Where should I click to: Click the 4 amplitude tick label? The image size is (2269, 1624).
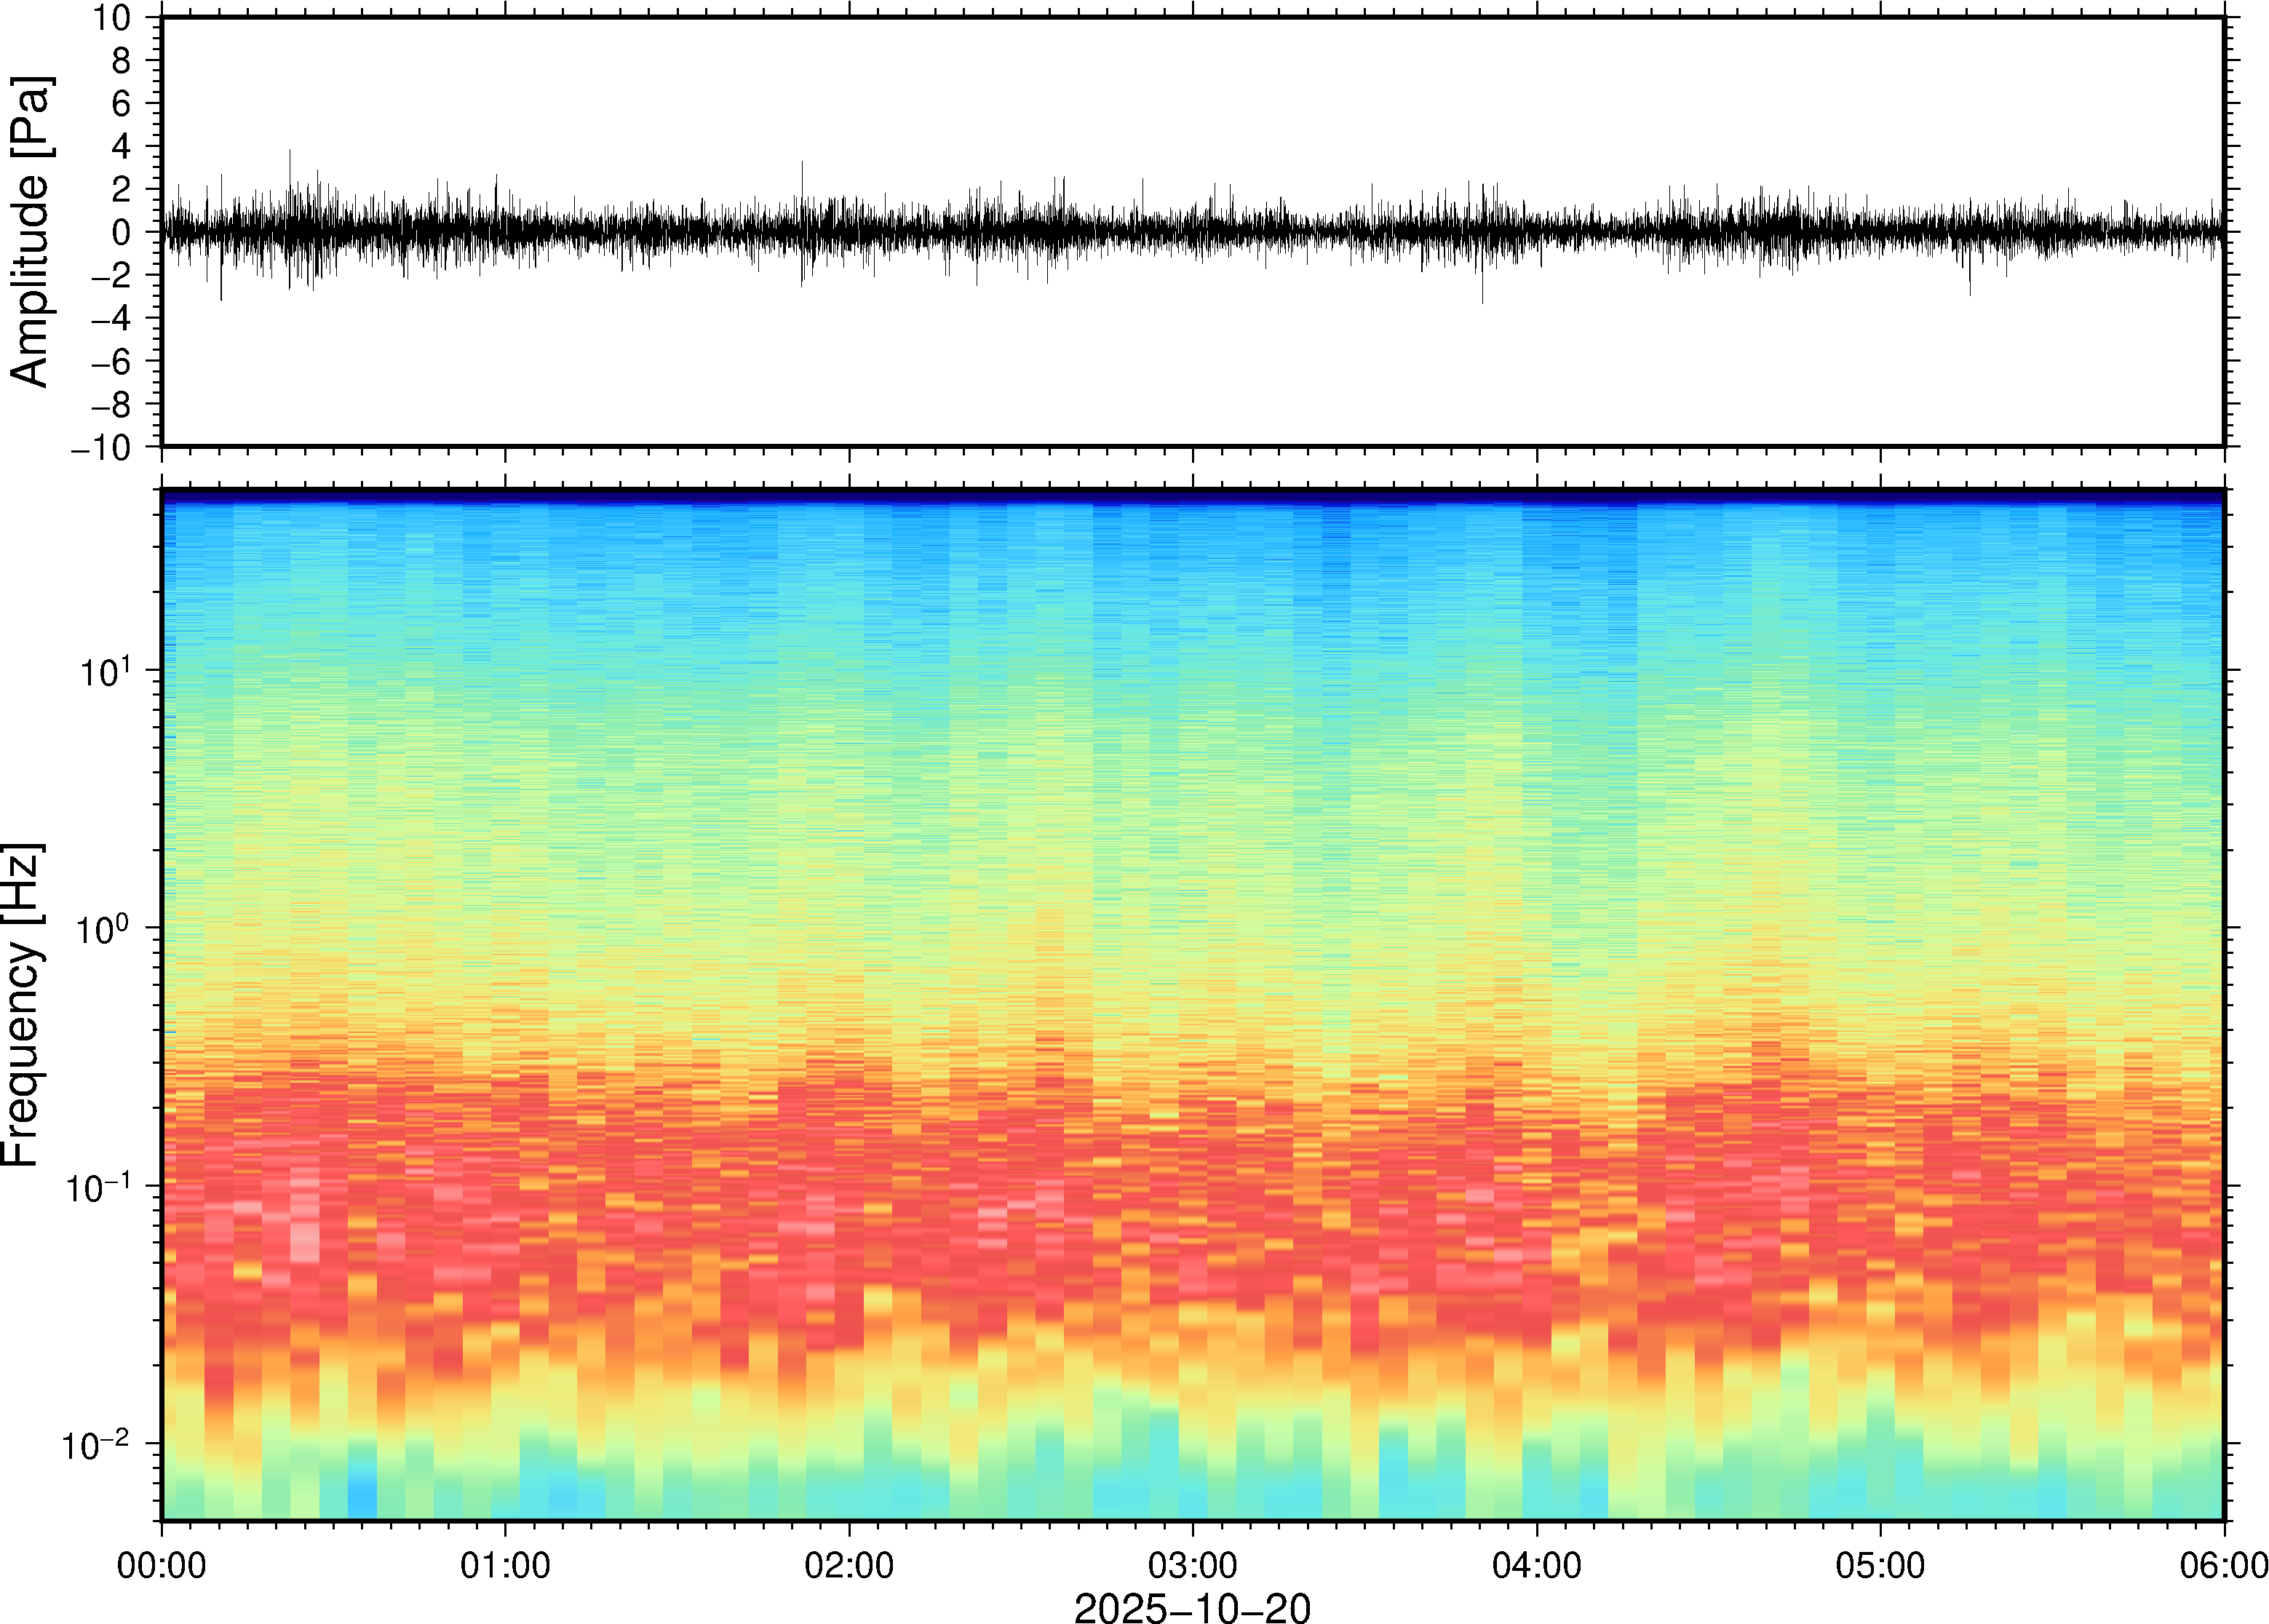(x=122, y=147)
